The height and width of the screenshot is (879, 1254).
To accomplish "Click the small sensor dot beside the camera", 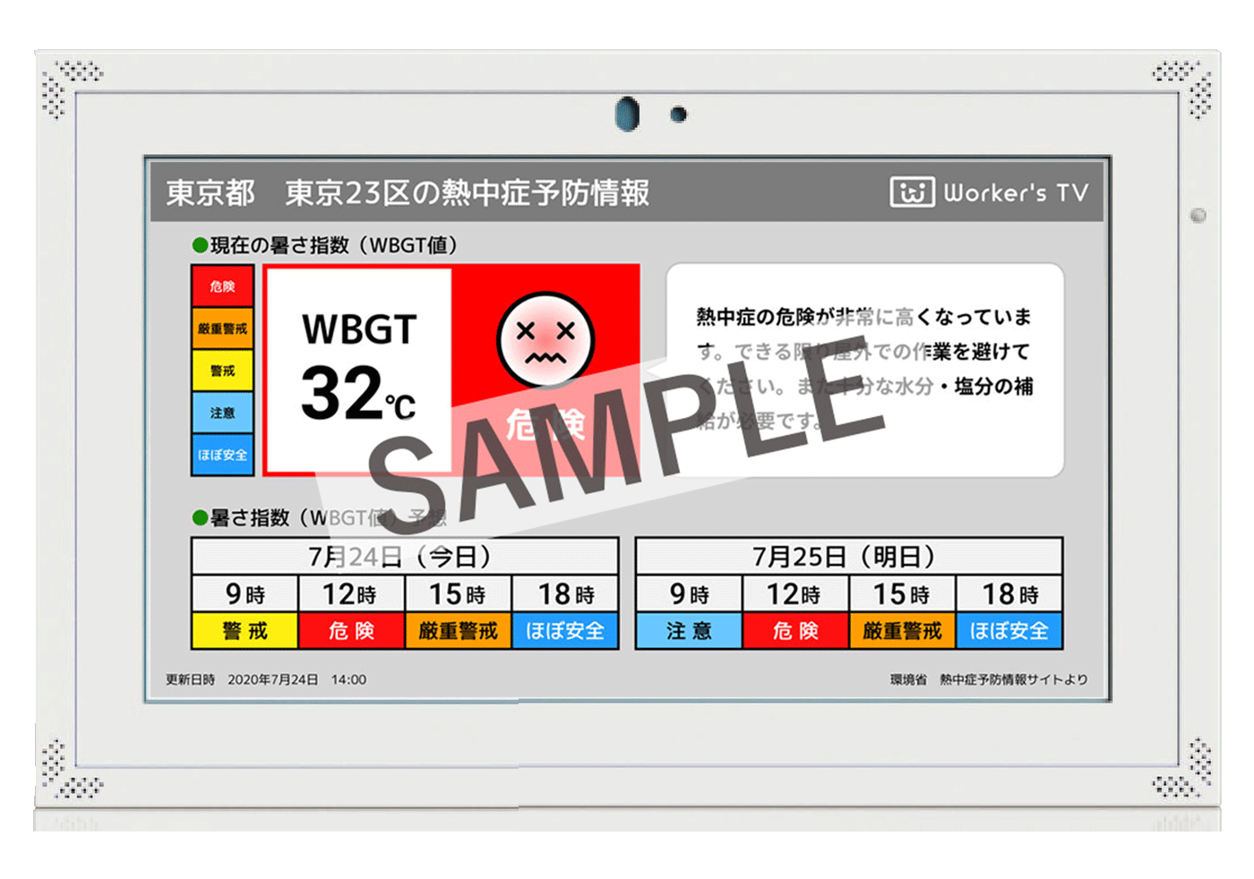I will (x=679, y=115).
